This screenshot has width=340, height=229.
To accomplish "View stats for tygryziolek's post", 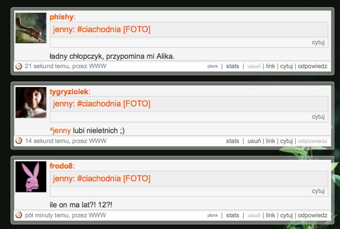I will pos(233,141).
